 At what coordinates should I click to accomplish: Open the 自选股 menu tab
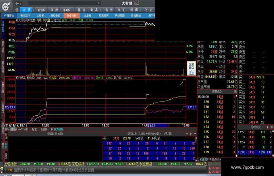(41, 10)
